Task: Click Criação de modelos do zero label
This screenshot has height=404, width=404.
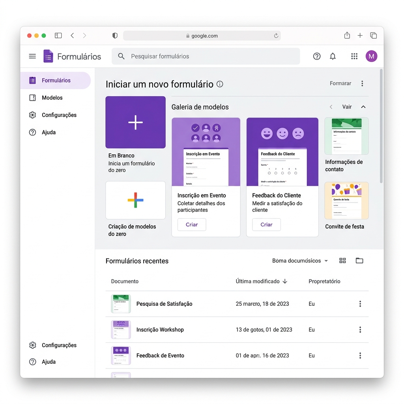Action: (132, 230)
